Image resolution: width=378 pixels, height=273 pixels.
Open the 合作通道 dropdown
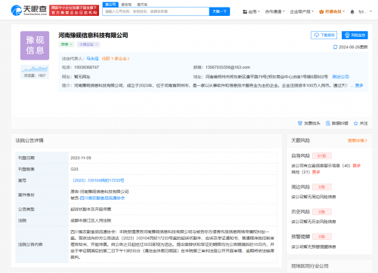275,11
